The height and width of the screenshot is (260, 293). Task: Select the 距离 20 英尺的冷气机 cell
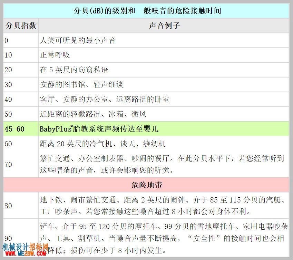click(x=164, y=144)
